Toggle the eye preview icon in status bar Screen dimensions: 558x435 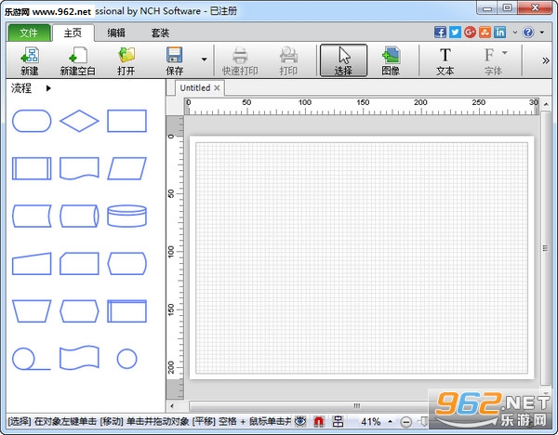(x=300, y=421)
